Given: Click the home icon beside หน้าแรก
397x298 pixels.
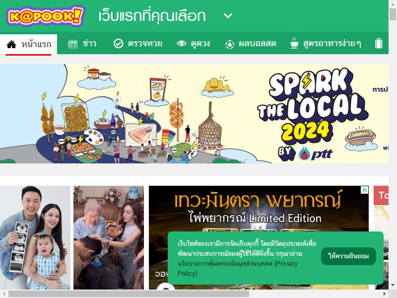Looking at the screenshot, I should click(x=11, y=44).
